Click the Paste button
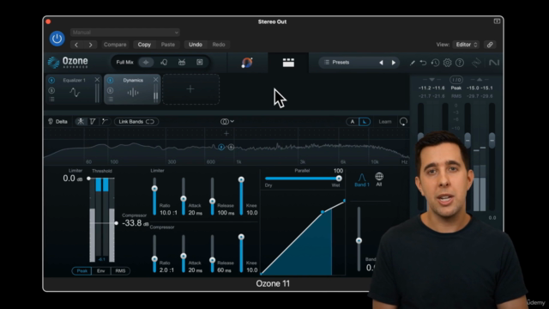The height and width of the screenshot is (309, 549). (168, 45)
